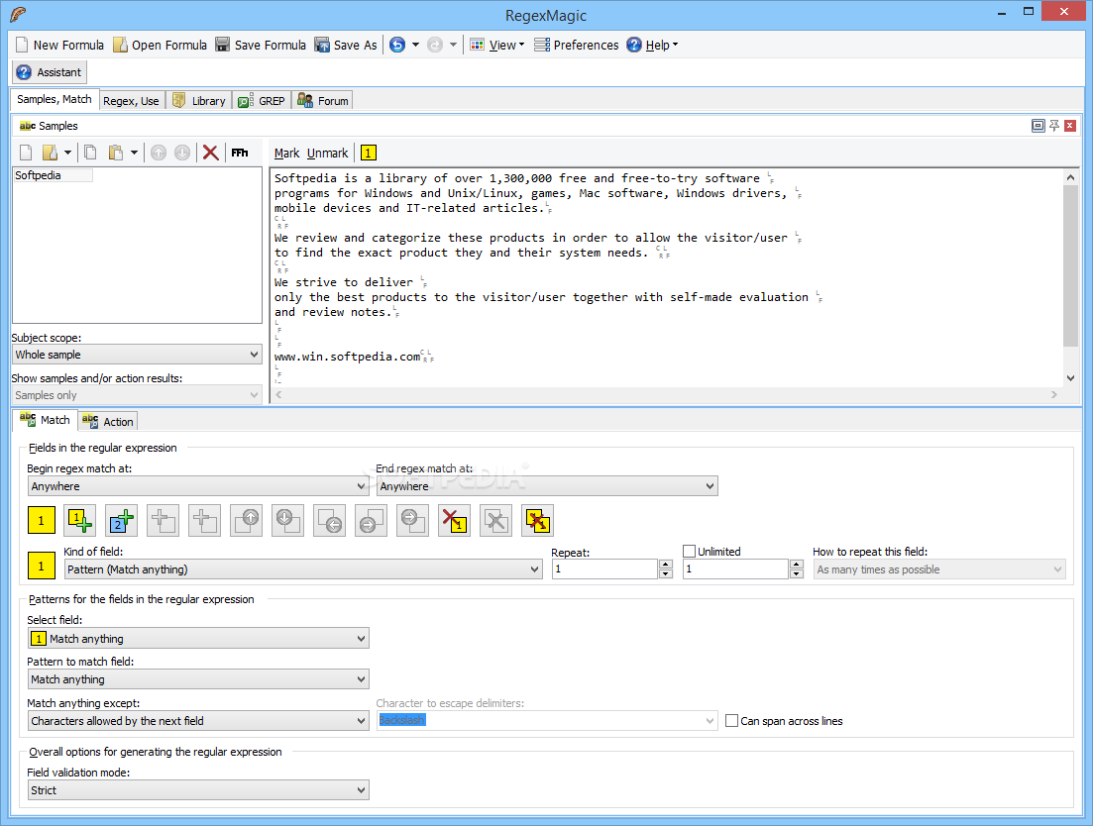Click the yellow field 1 marker beside Unmark
The image size is (1093, 826).
369,154
